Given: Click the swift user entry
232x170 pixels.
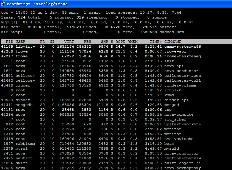Looking at the screenshot, I should (x=22, y=163).
